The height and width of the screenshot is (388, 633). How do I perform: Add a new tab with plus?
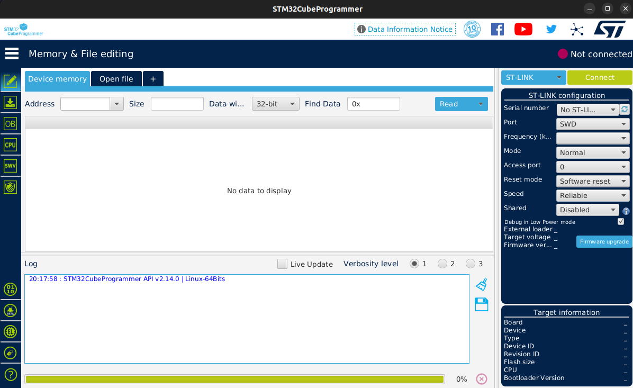(x=153, y=79)
